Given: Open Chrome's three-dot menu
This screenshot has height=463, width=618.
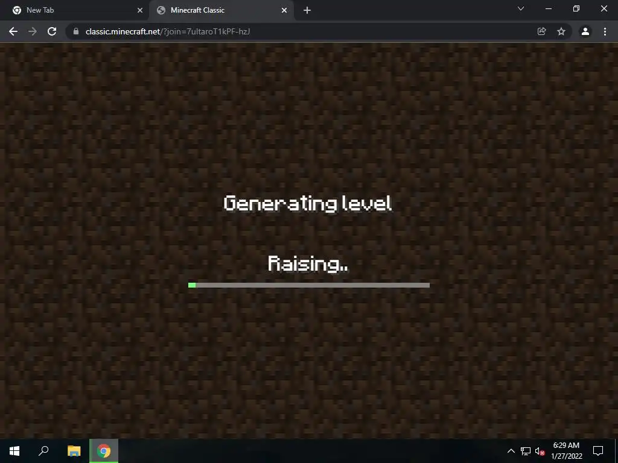Looking at the screenshot, I should tap(605, 31).
